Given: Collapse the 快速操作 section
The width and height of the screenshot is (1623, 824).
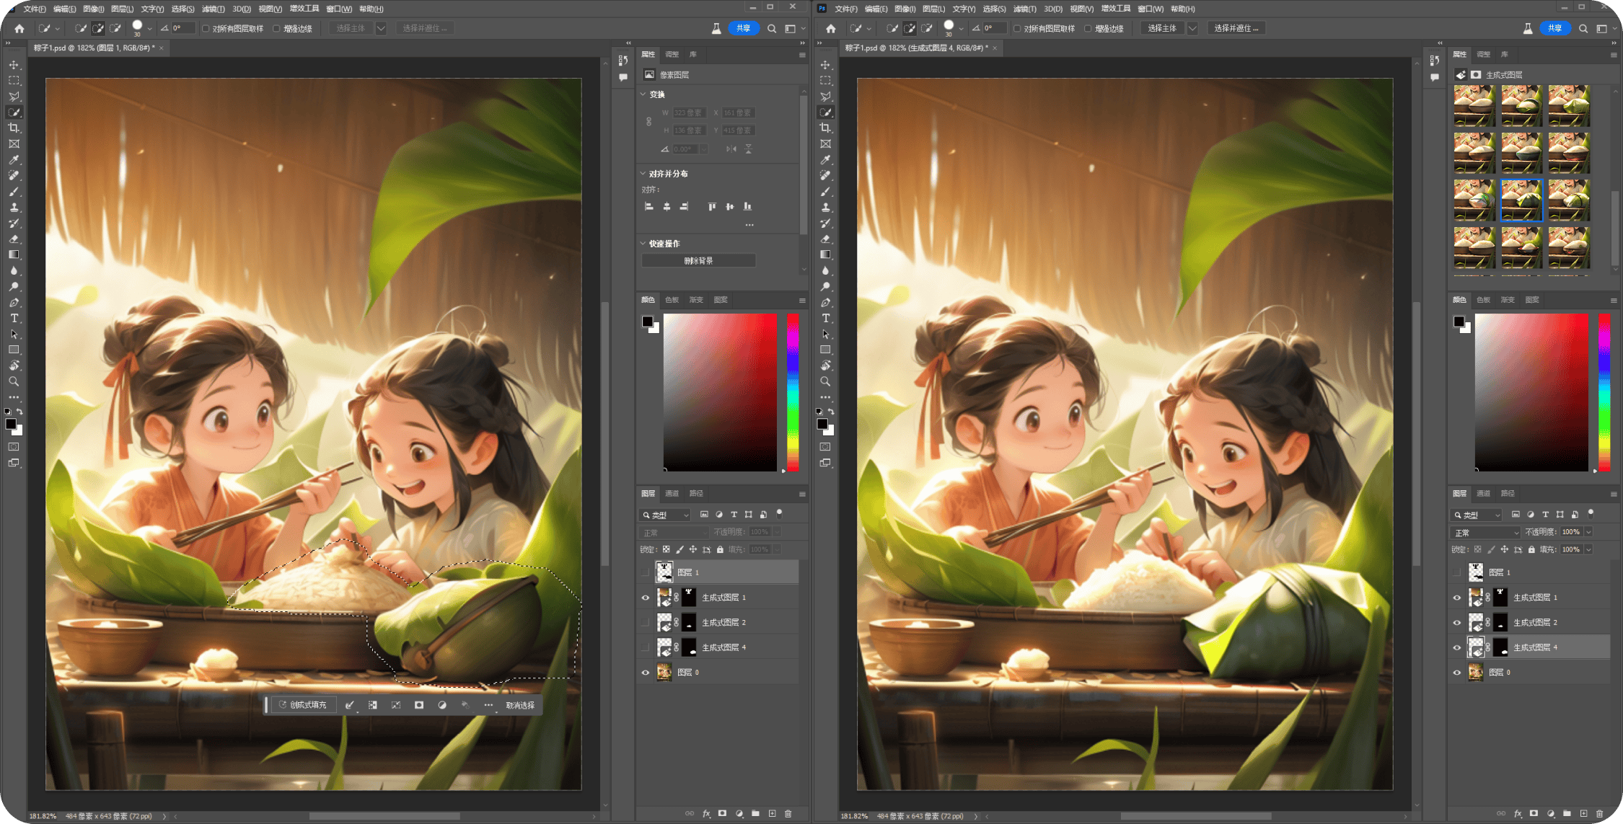Looking at the screenshot, I should point(643,244).
